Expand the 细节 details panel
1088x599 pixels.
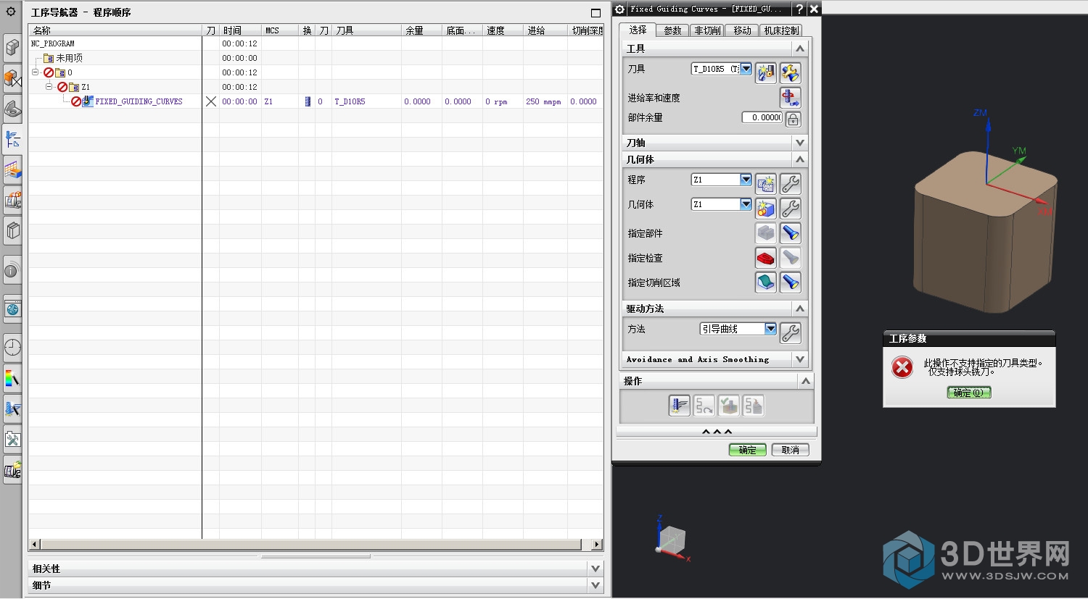point(595,585)
